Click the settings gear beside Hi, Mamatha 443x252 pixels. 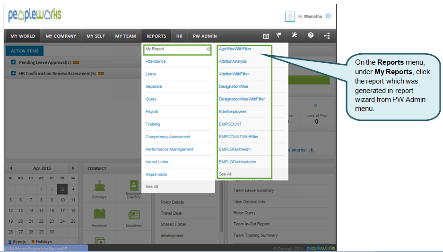(328, 16)
